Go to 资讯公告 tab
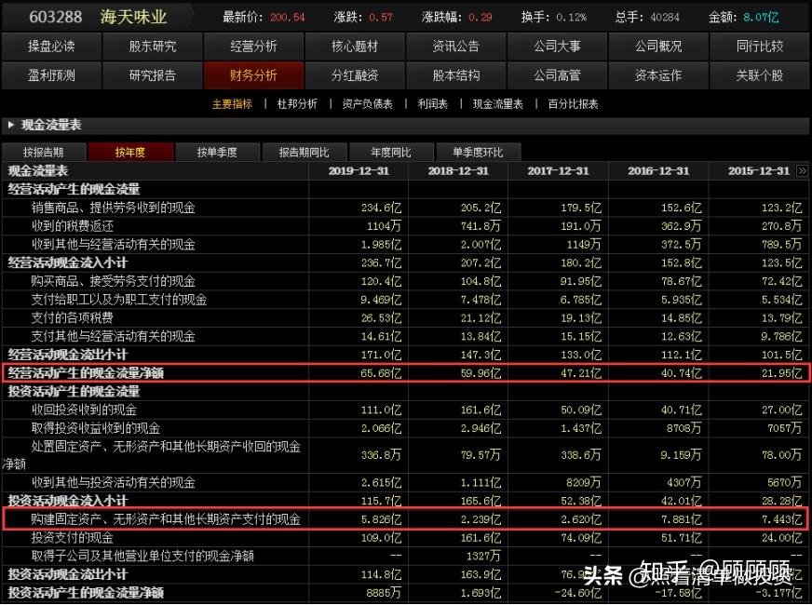Image resolution: width=812 pixels, height=605 pixels. point(455,47)
